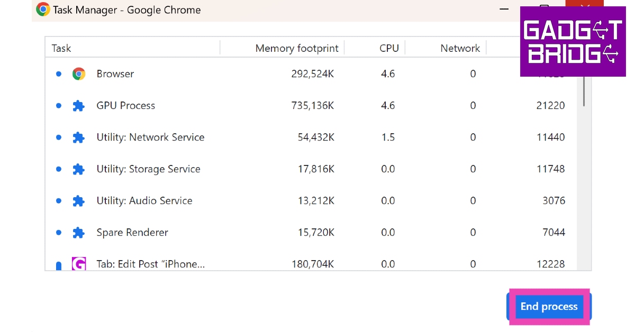Click the Audio Service puzzle icon
This screenshot has height=332, width=635.
pos(79,201)
